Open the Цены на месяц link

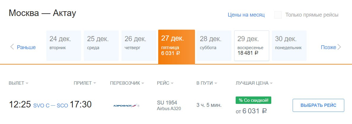click(246, 15)
